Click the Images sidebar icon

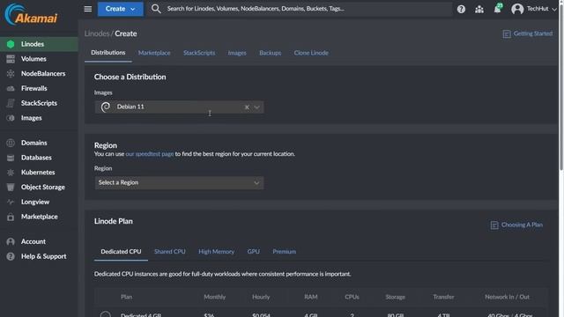tap(11, 118)
